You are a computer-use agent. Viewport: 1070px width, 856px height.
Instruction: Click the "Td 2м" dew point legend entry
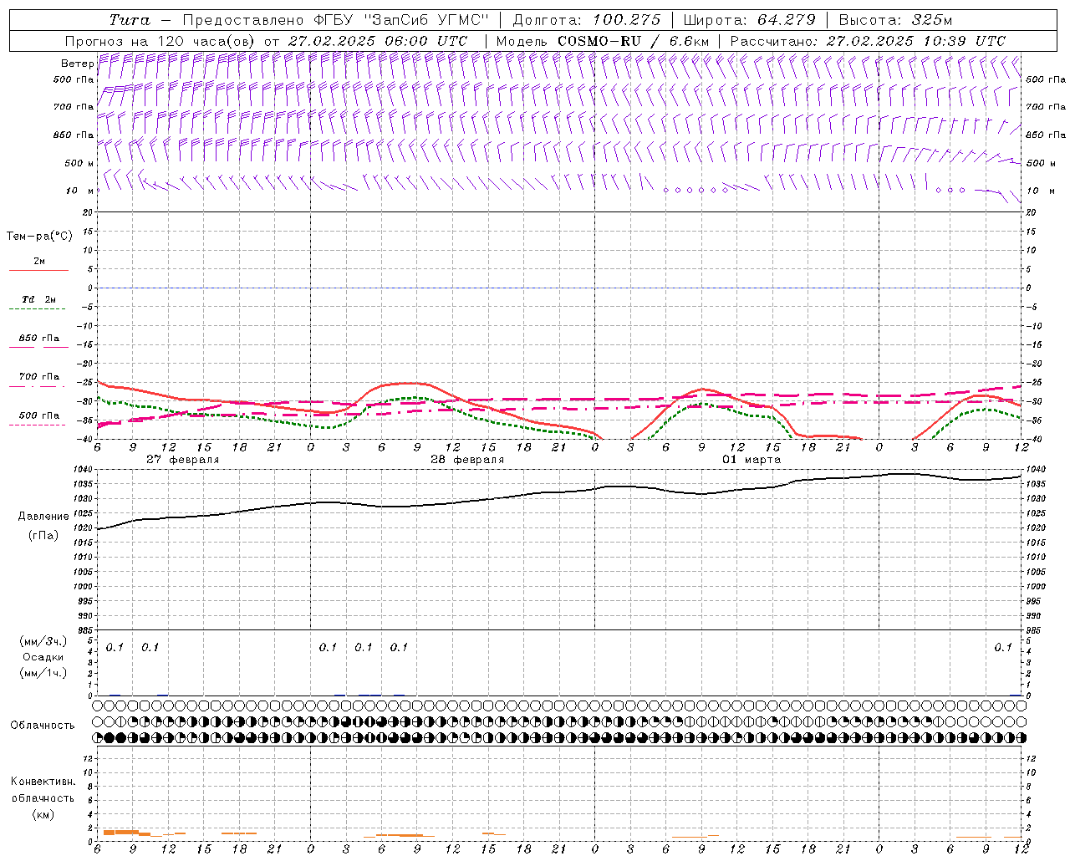[x=38, y=299]
